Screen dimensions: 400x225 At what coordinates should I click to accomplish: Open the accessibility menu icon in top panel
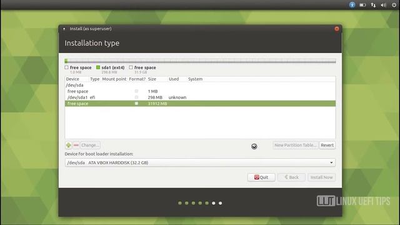click(x=352, y=5)
